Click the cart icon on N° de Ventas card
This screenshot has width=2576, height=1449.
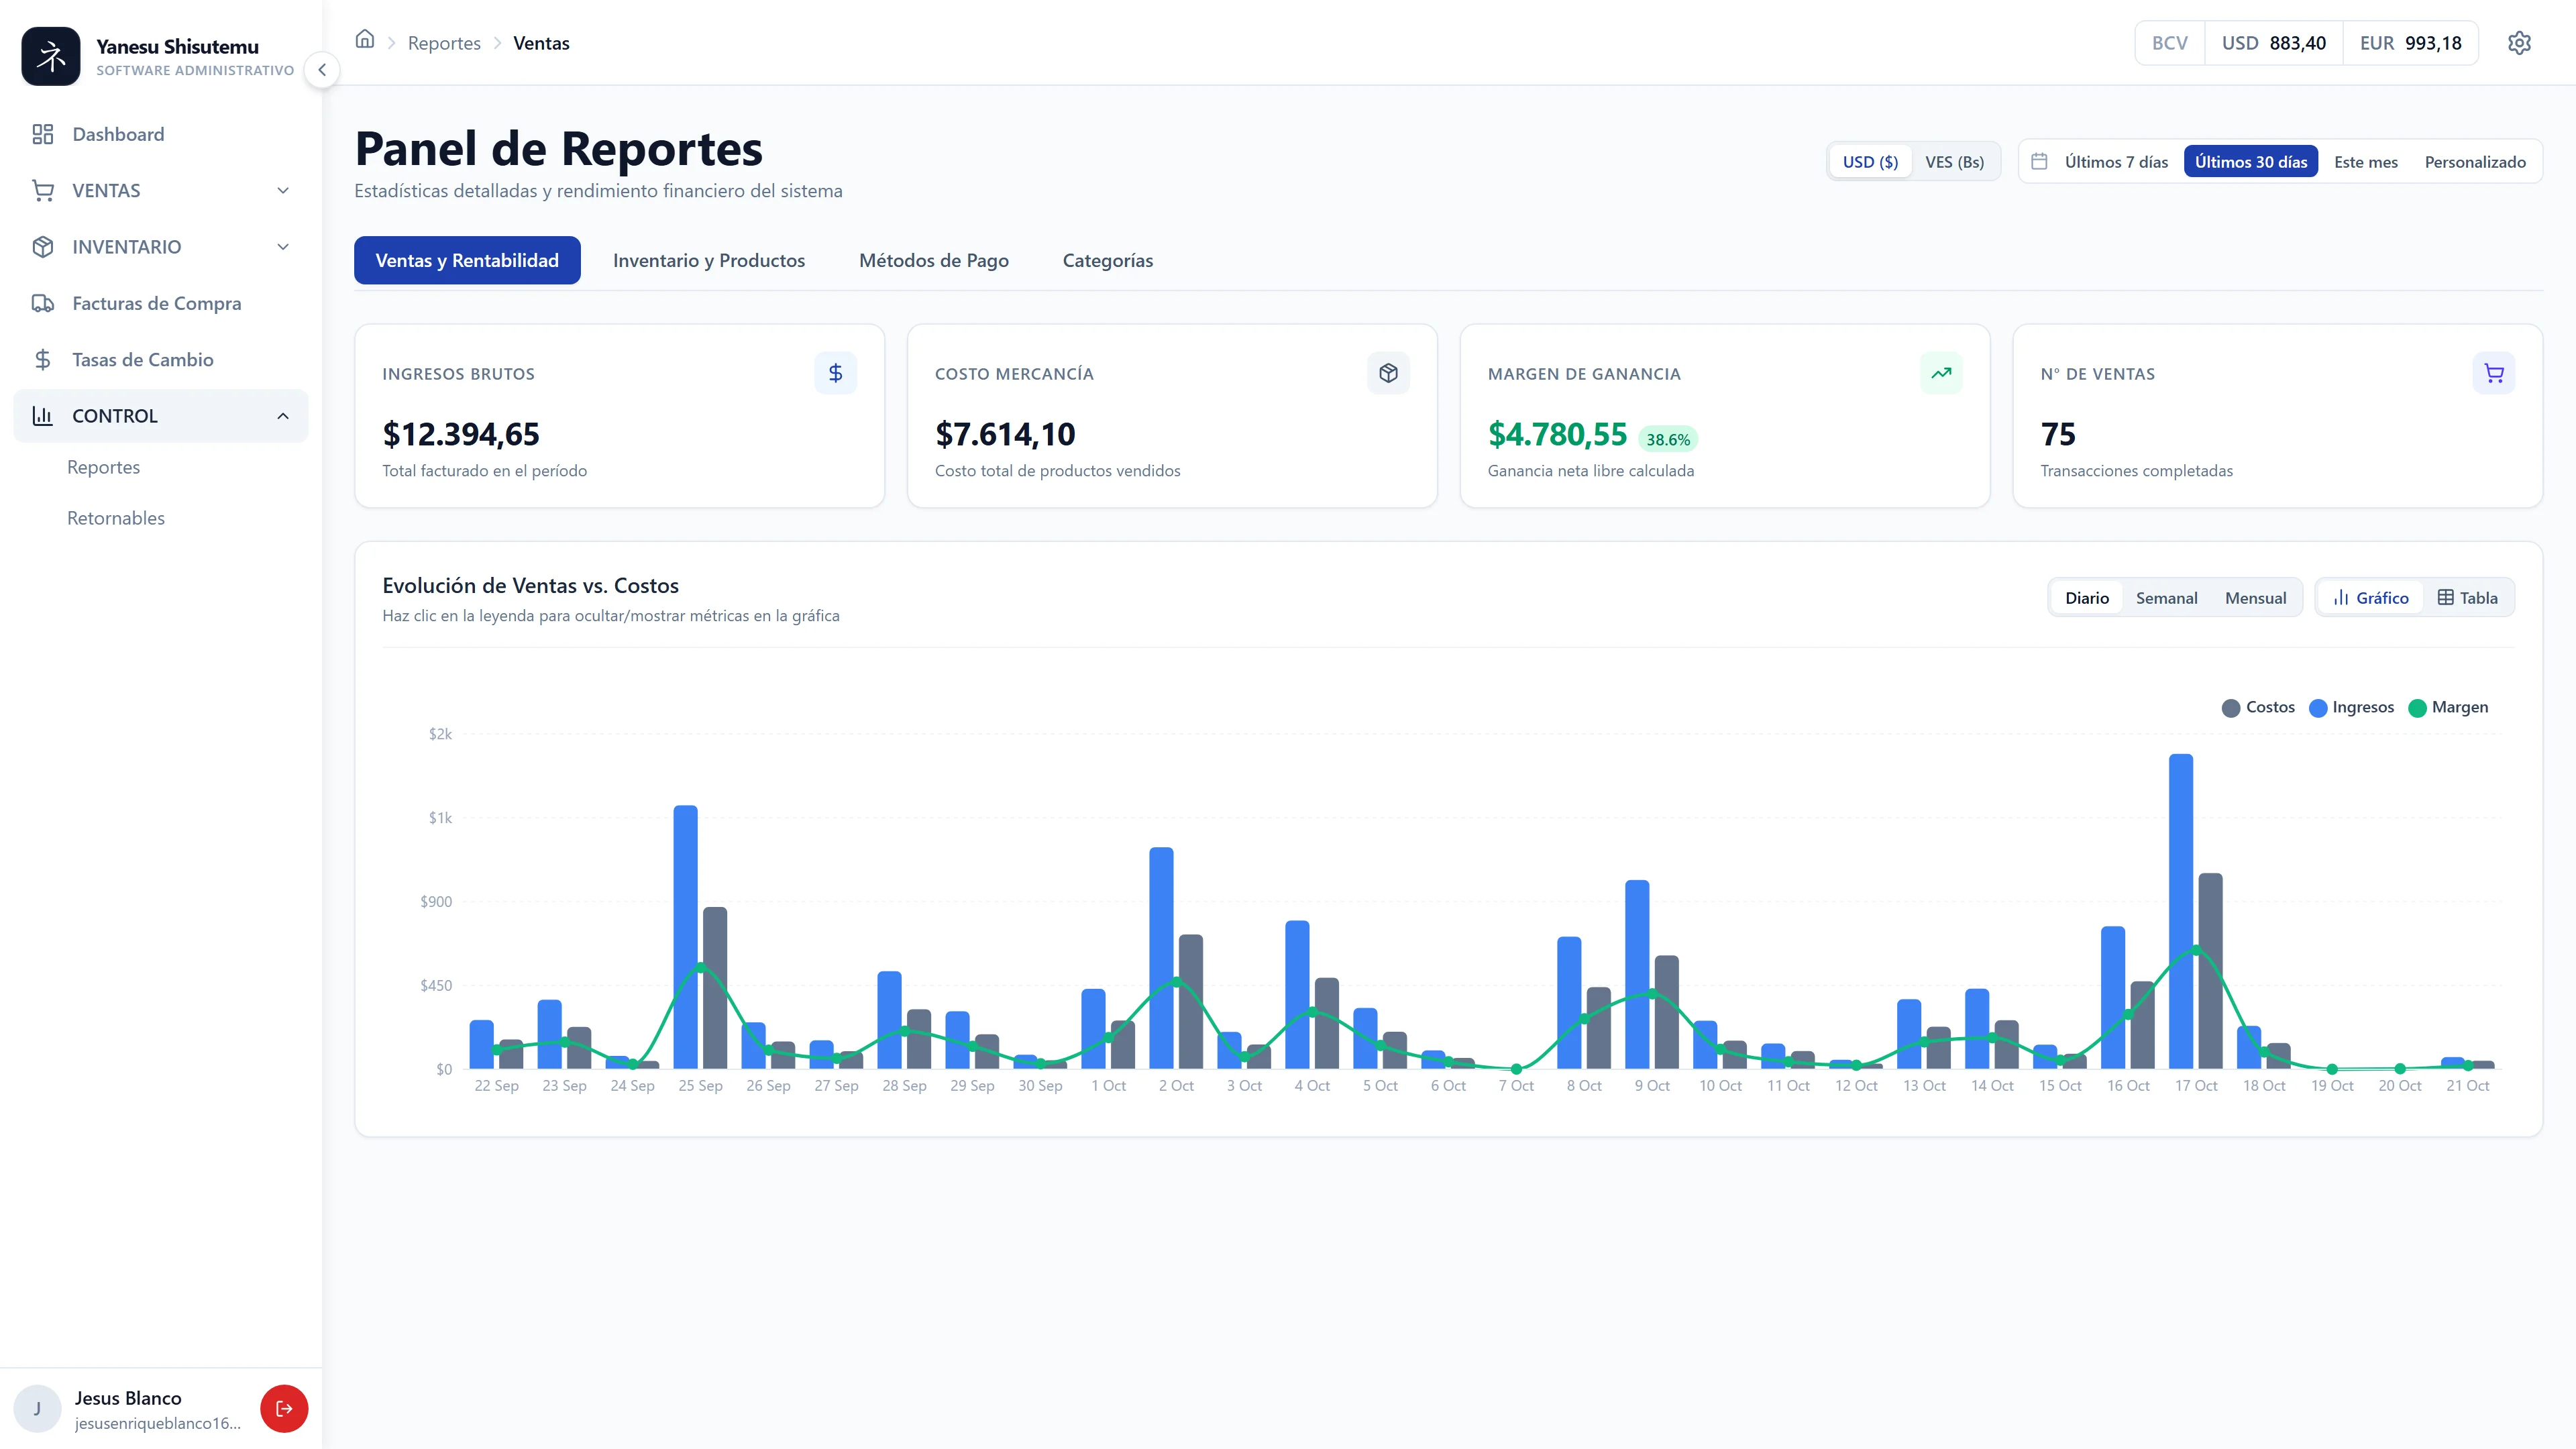click(x=2494, y=373)
